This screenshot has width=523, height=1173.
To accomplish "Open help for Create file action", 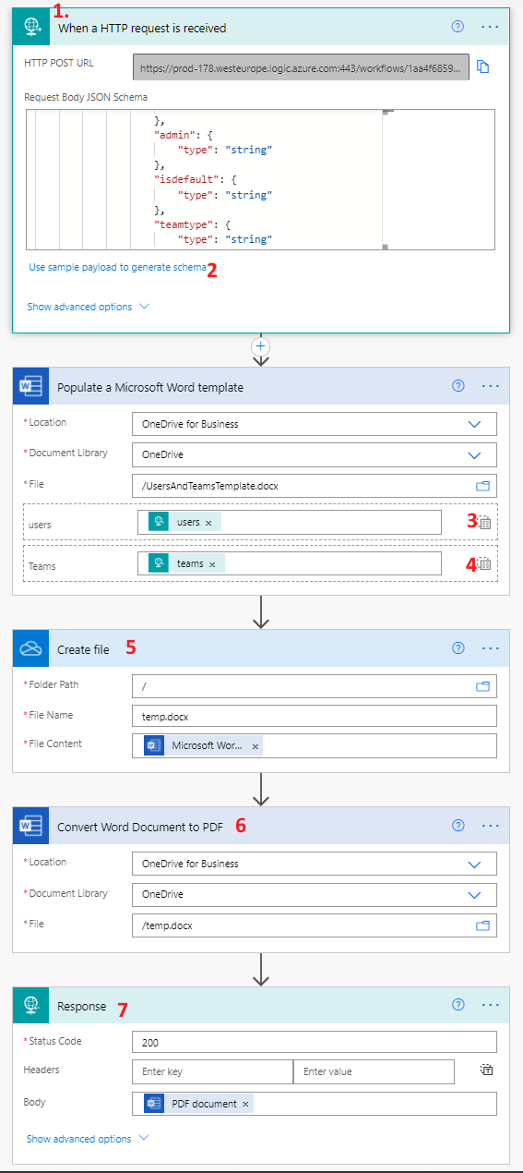I will [458, 648].
